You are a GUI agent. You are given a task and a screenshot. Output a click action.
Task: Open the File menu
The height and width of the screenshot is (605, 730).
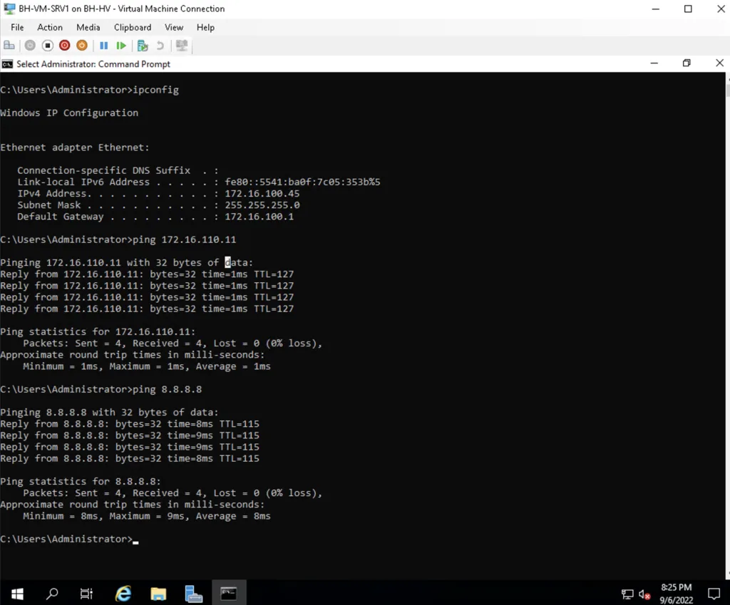(17, 28)
